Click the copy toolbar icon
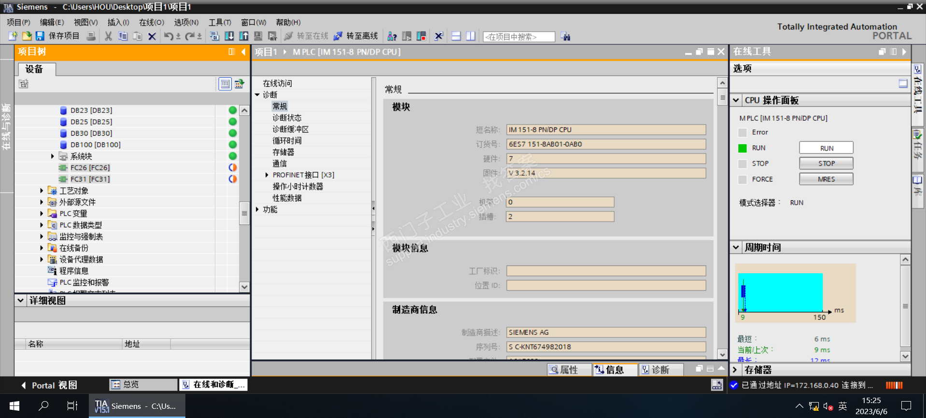The height and width of the screenshot is (418, 926). pos(123,36)
